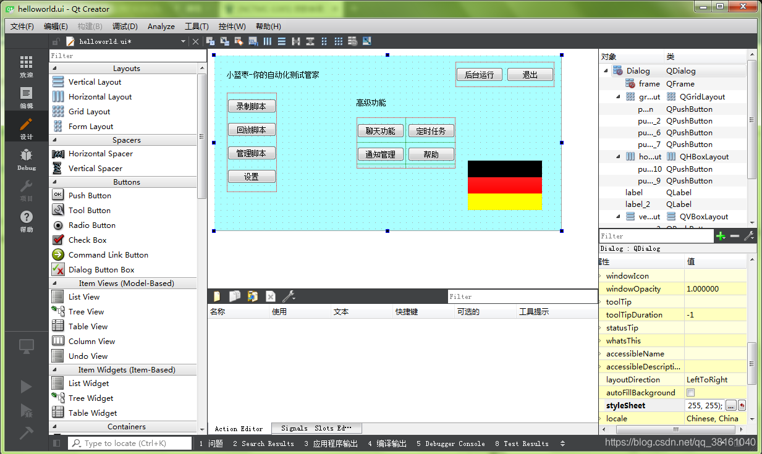762x454 pixels.
Task: Select the Lay Out Horizontally toolbar icon
Action: [268, 41]
